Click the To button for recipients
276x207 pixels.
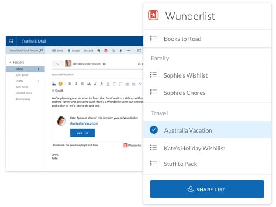(58, 64)
